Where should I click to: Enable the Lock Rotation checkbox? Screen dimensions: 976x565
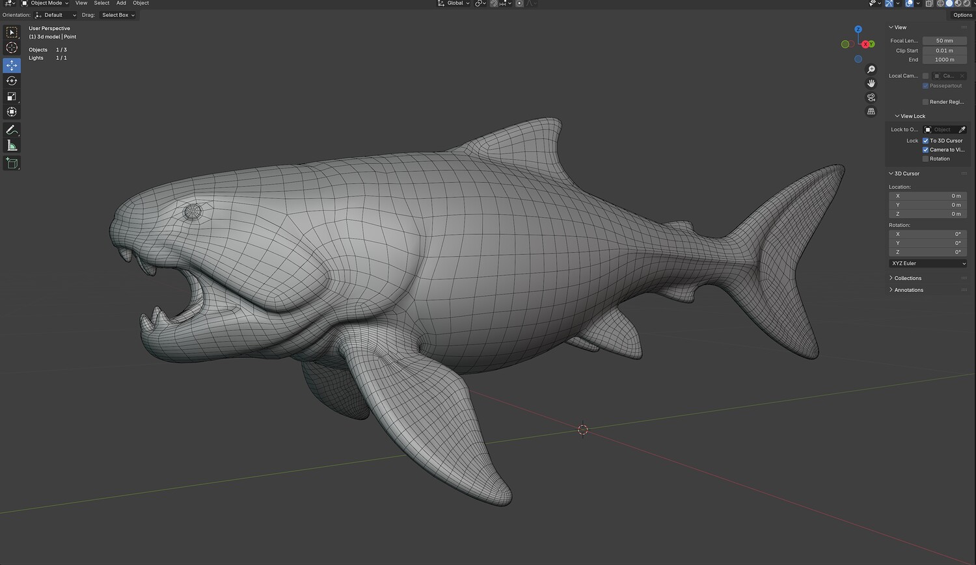[925, 159]
